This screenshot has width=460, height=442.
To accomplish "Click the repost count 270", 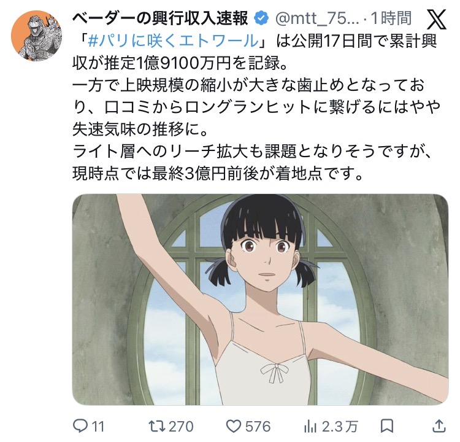I will pos(181,427).
